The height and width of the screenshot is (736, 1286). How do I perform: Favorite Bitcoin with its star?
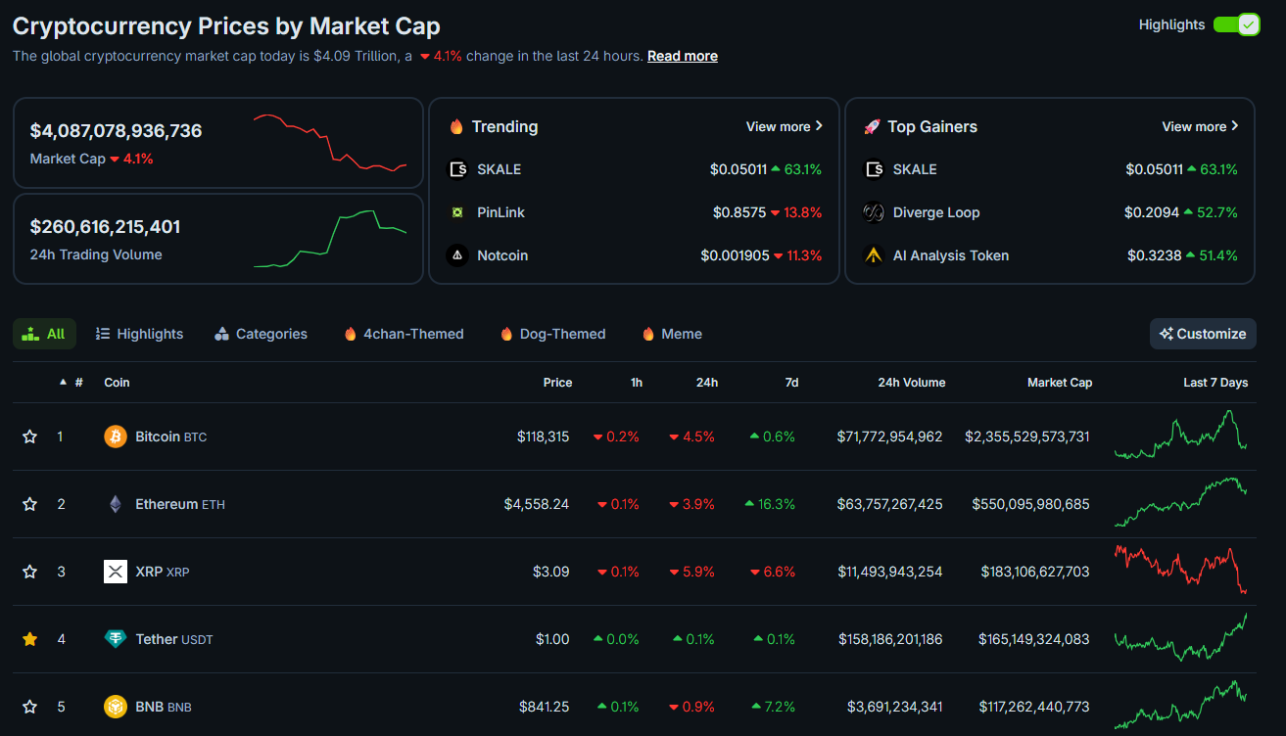(x=30, y=437)
